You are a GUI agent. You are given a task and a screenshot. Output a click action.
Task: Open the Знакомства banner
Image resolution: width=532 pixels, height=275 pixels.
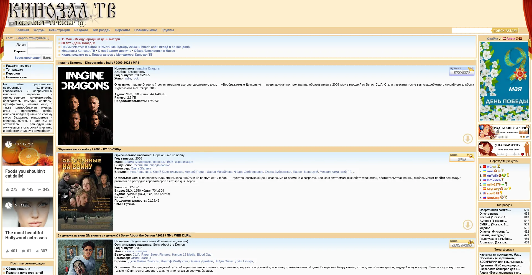504,149
